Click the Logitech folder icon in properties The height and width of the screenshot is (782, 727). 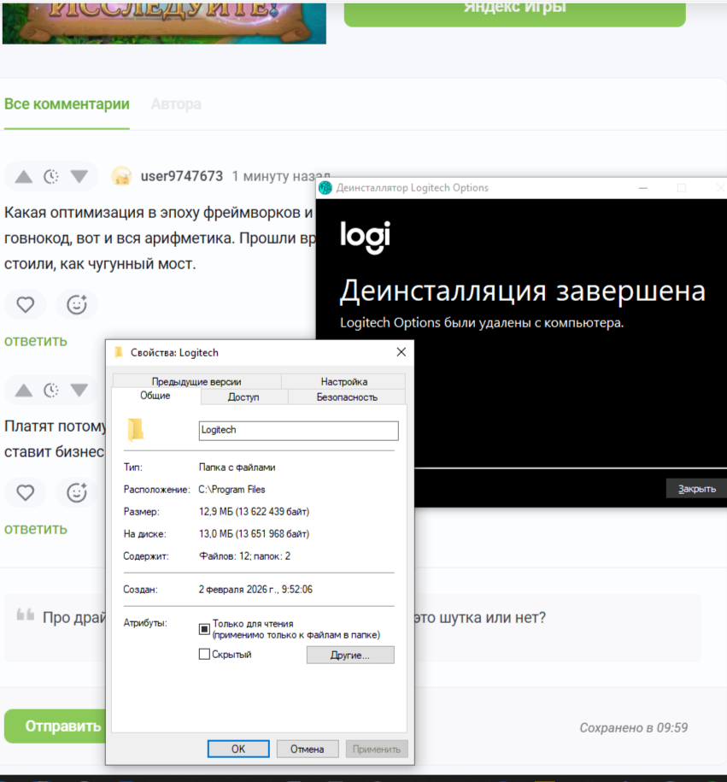click(x=136, y=429)
